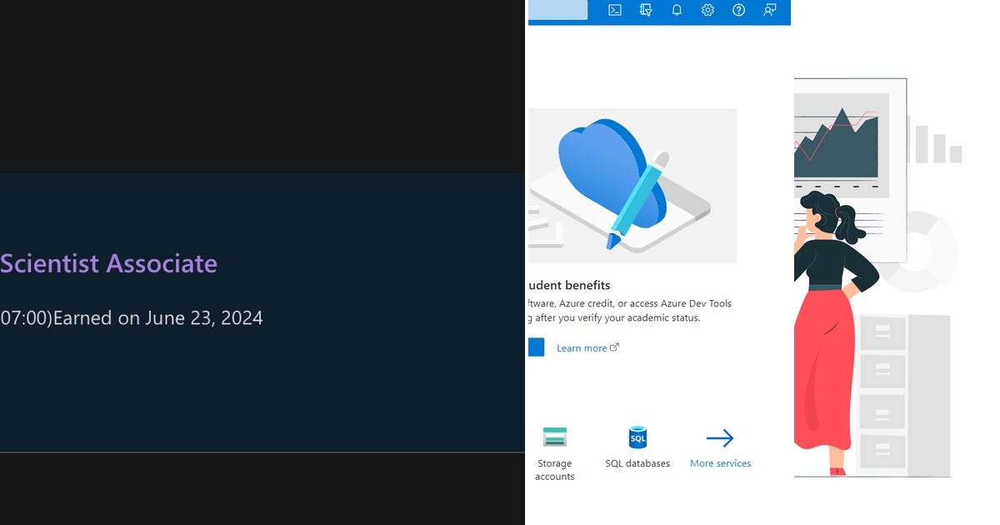
Task: Select the Storage accounts service icon
Action: tap(555, 435)
